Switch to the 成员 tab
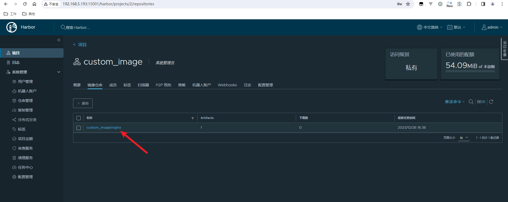This screenshot has width=508, height=202. (x=113, y=85)
